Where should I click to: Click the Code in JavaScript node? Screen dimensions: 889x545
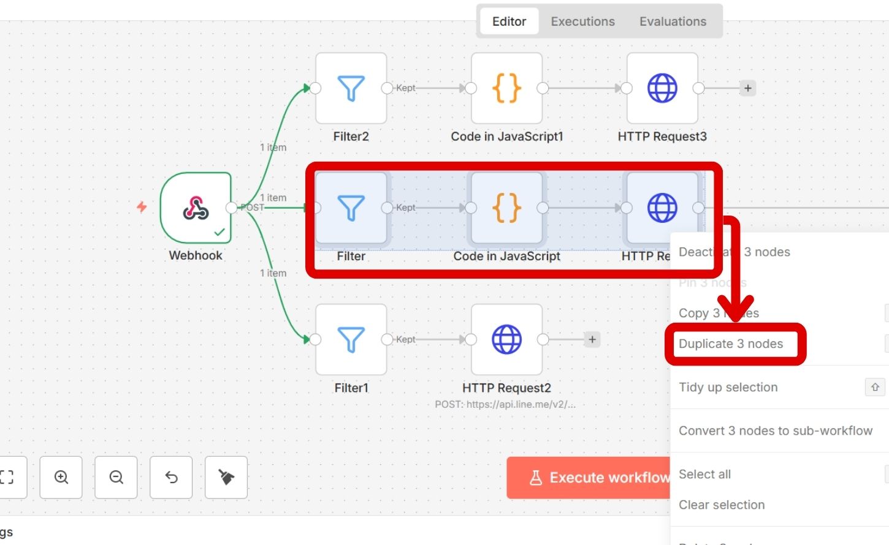point(506,208)
